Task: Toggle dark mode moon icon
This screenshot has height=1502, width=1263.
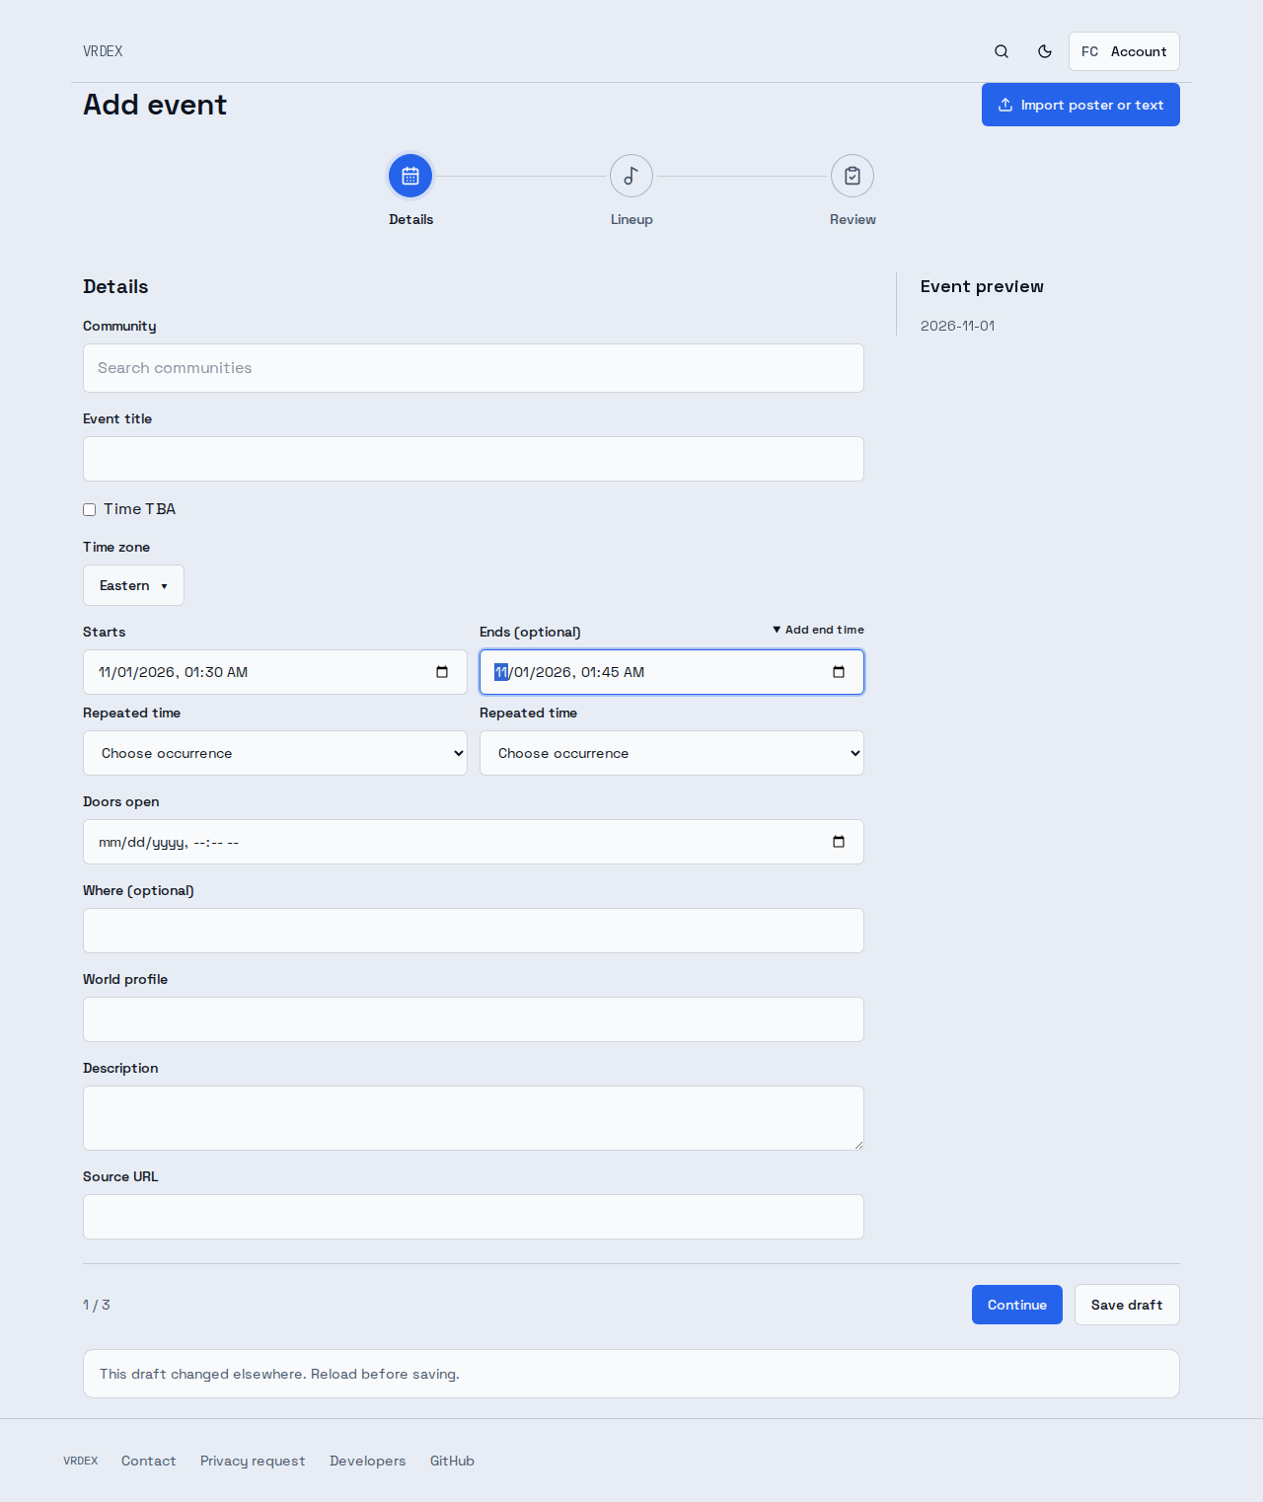Action: (1045, 51)
